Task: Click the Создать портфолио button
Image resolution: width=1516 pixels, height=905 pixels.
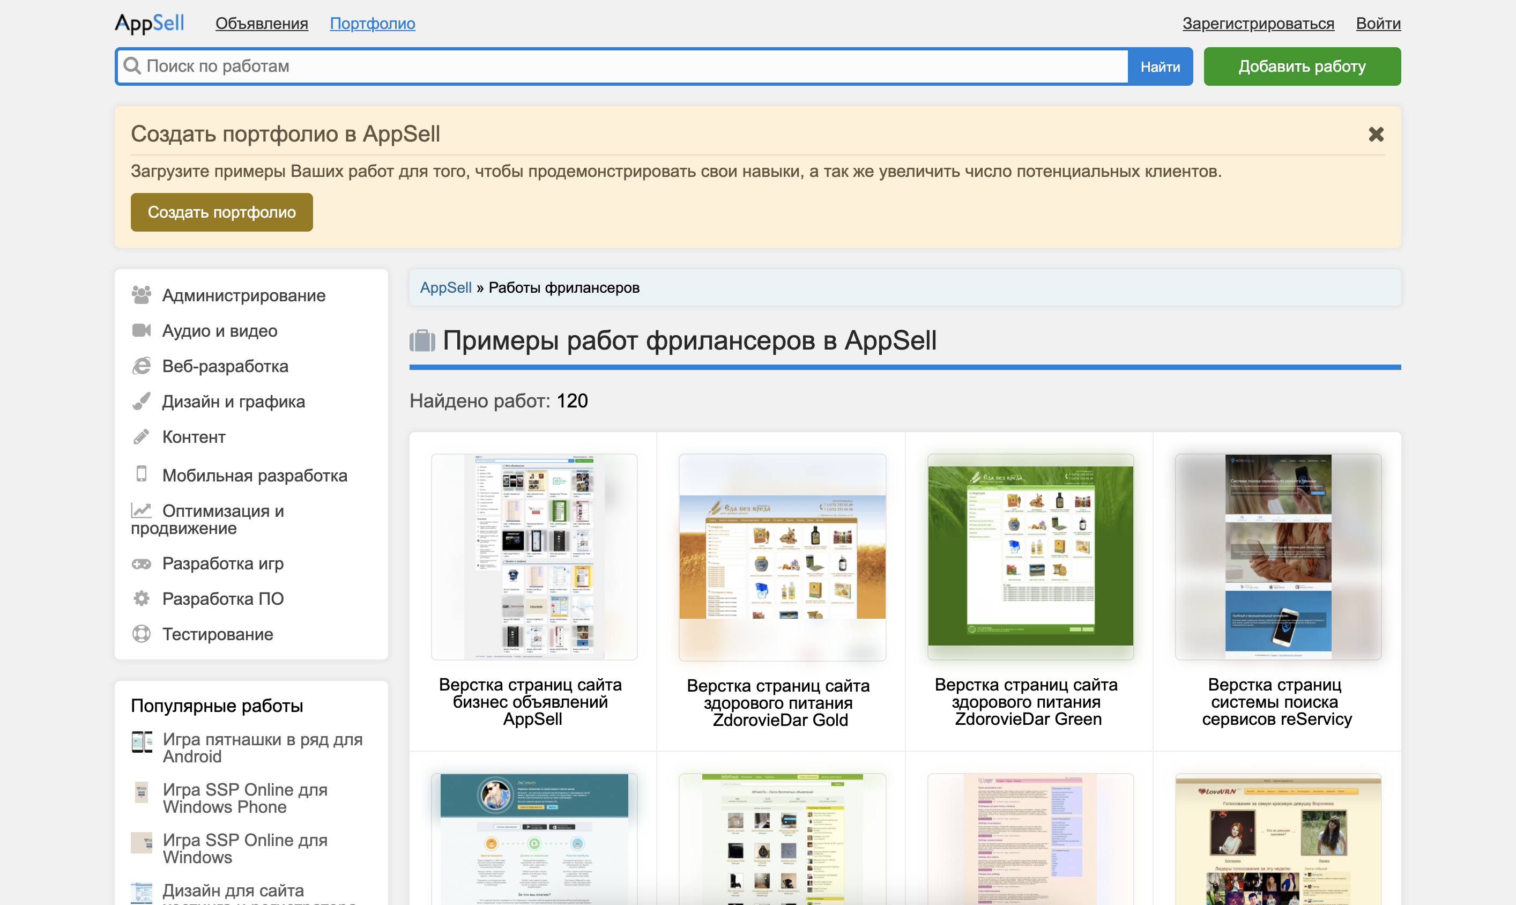Action: [x=222, y=212]
